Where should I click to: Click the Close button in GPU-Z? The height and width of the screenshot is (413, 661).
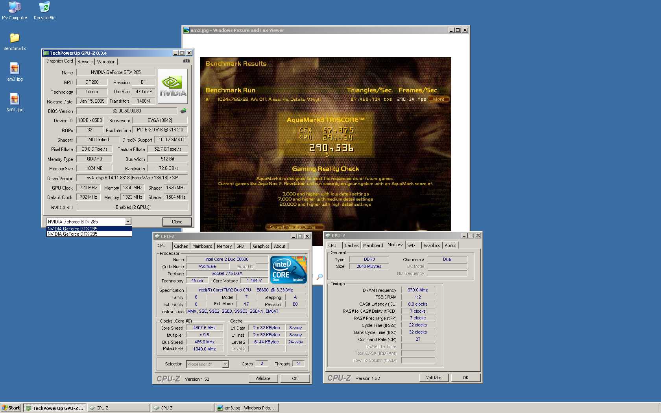(x=177, y=222)
